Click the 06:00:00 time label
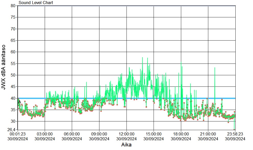The height and width of the screenshot is (150, 253). (x=72, y=134)
